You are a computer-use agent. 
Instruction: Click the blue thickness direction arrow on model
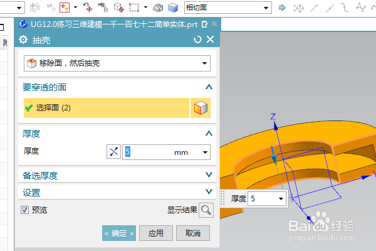274,155
